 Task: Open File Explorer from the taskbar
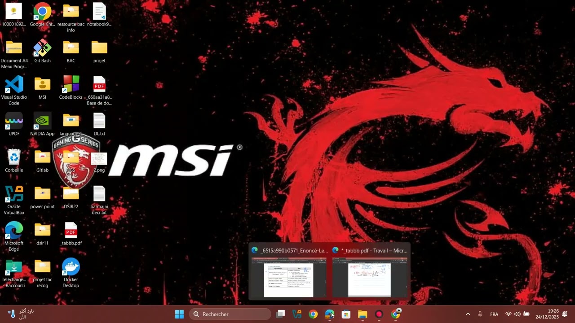point(363,314)
